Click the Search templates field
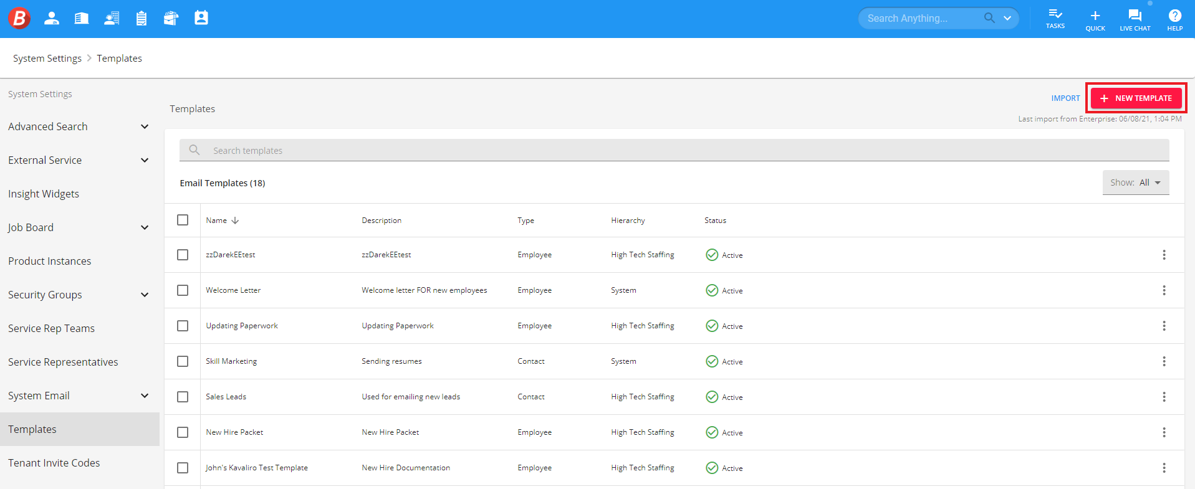The height and width of the screenshot is (489, 1195). click(674, 150)
